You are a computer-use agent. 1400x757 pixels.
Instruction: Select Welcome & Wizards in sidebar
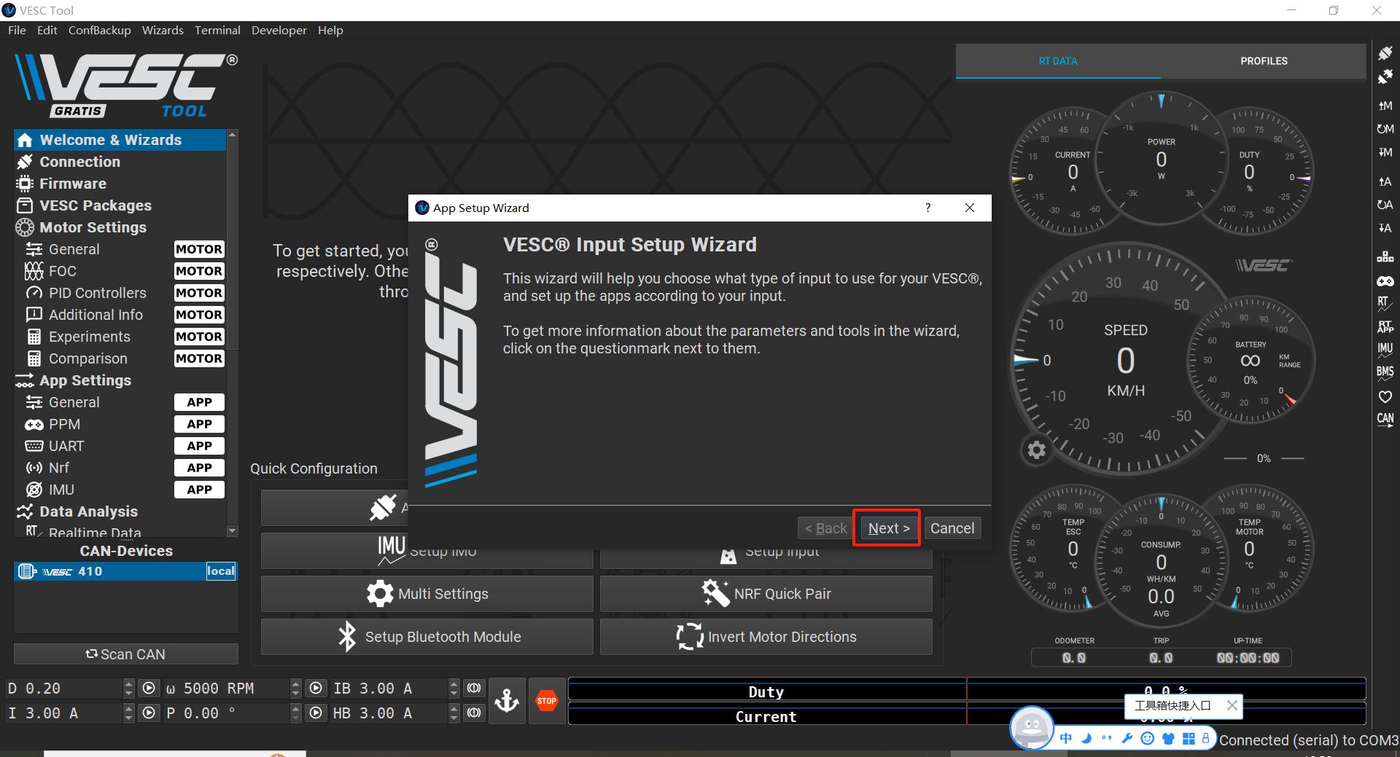(x=120, y=140)
